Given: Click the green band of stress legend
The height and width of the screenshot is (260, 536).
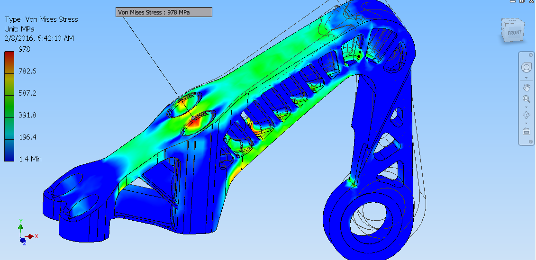Looking at the screenshot, I should pos(9,106).
